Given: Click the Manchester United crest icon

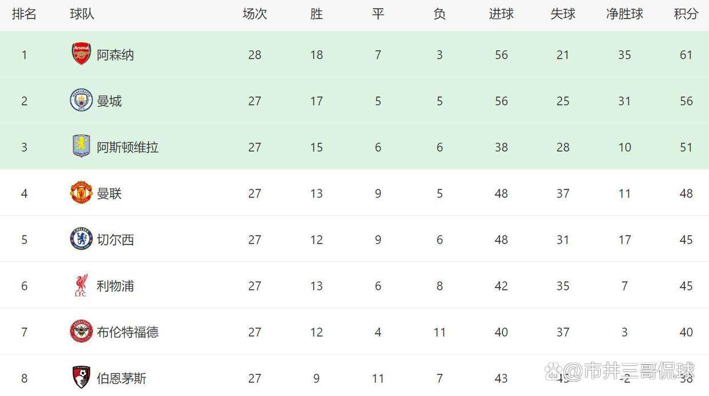Looking at the screenshot, I should (x=81, y=193).
